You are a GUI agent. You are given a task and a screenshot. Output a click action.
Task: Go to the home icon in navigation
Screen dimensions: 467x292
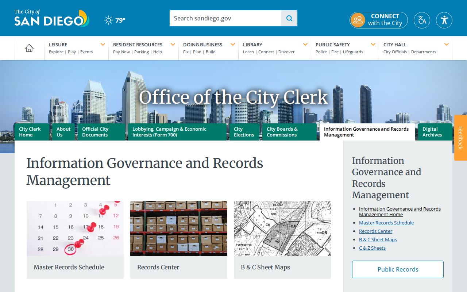[29, 48]
